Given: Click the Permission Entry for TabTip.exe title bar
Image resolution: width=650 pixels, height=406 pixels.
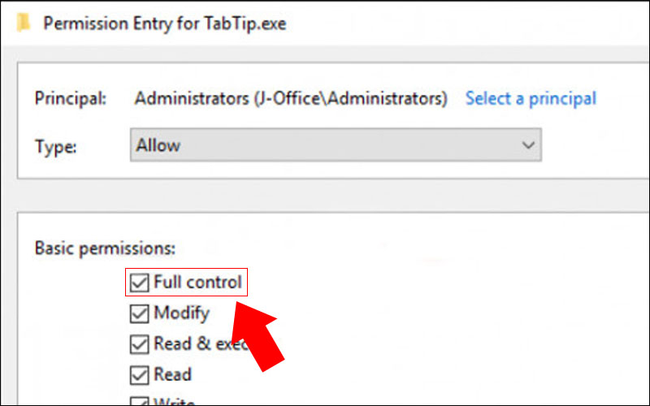Looking at the screenshot, I should click(165, 24).
